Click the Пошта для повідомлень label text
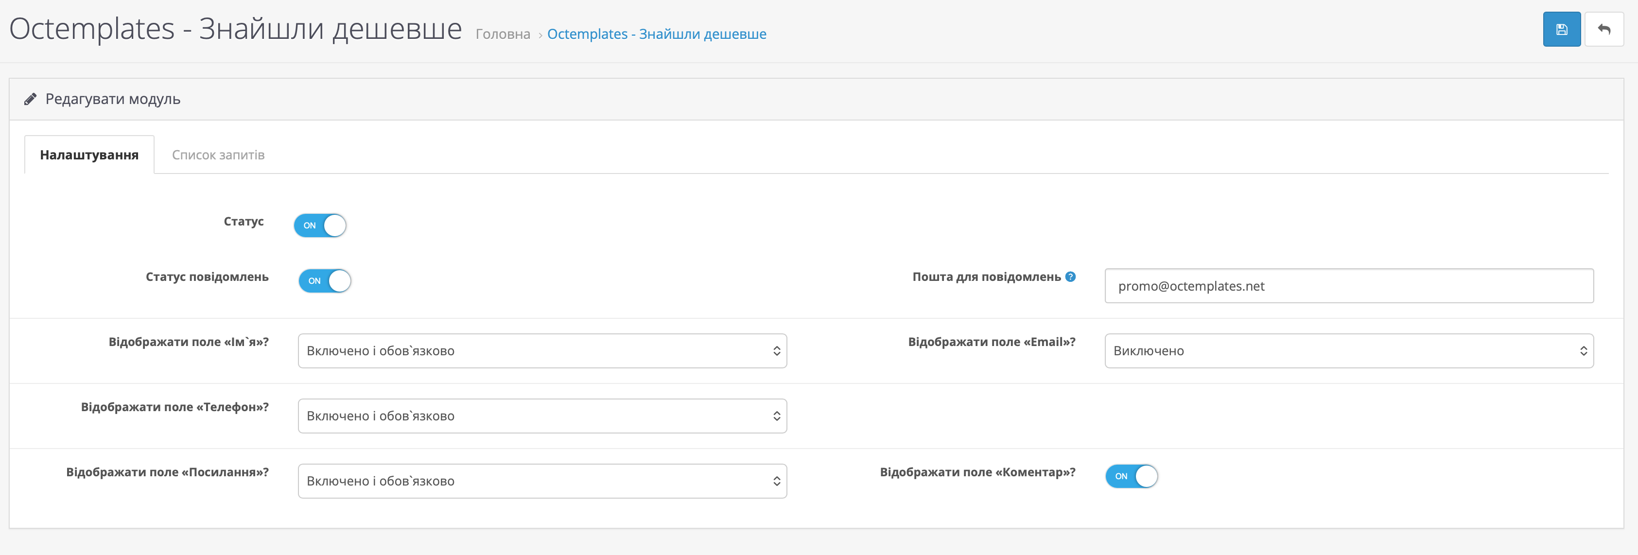 [986, 277]
